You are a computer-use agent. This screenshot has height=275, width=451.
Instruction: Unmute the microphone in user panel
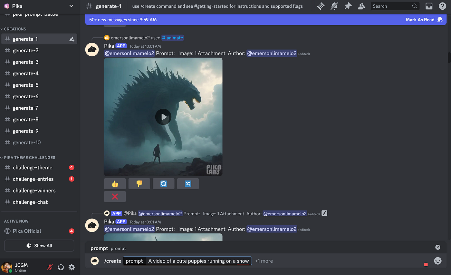pos(50,267)
